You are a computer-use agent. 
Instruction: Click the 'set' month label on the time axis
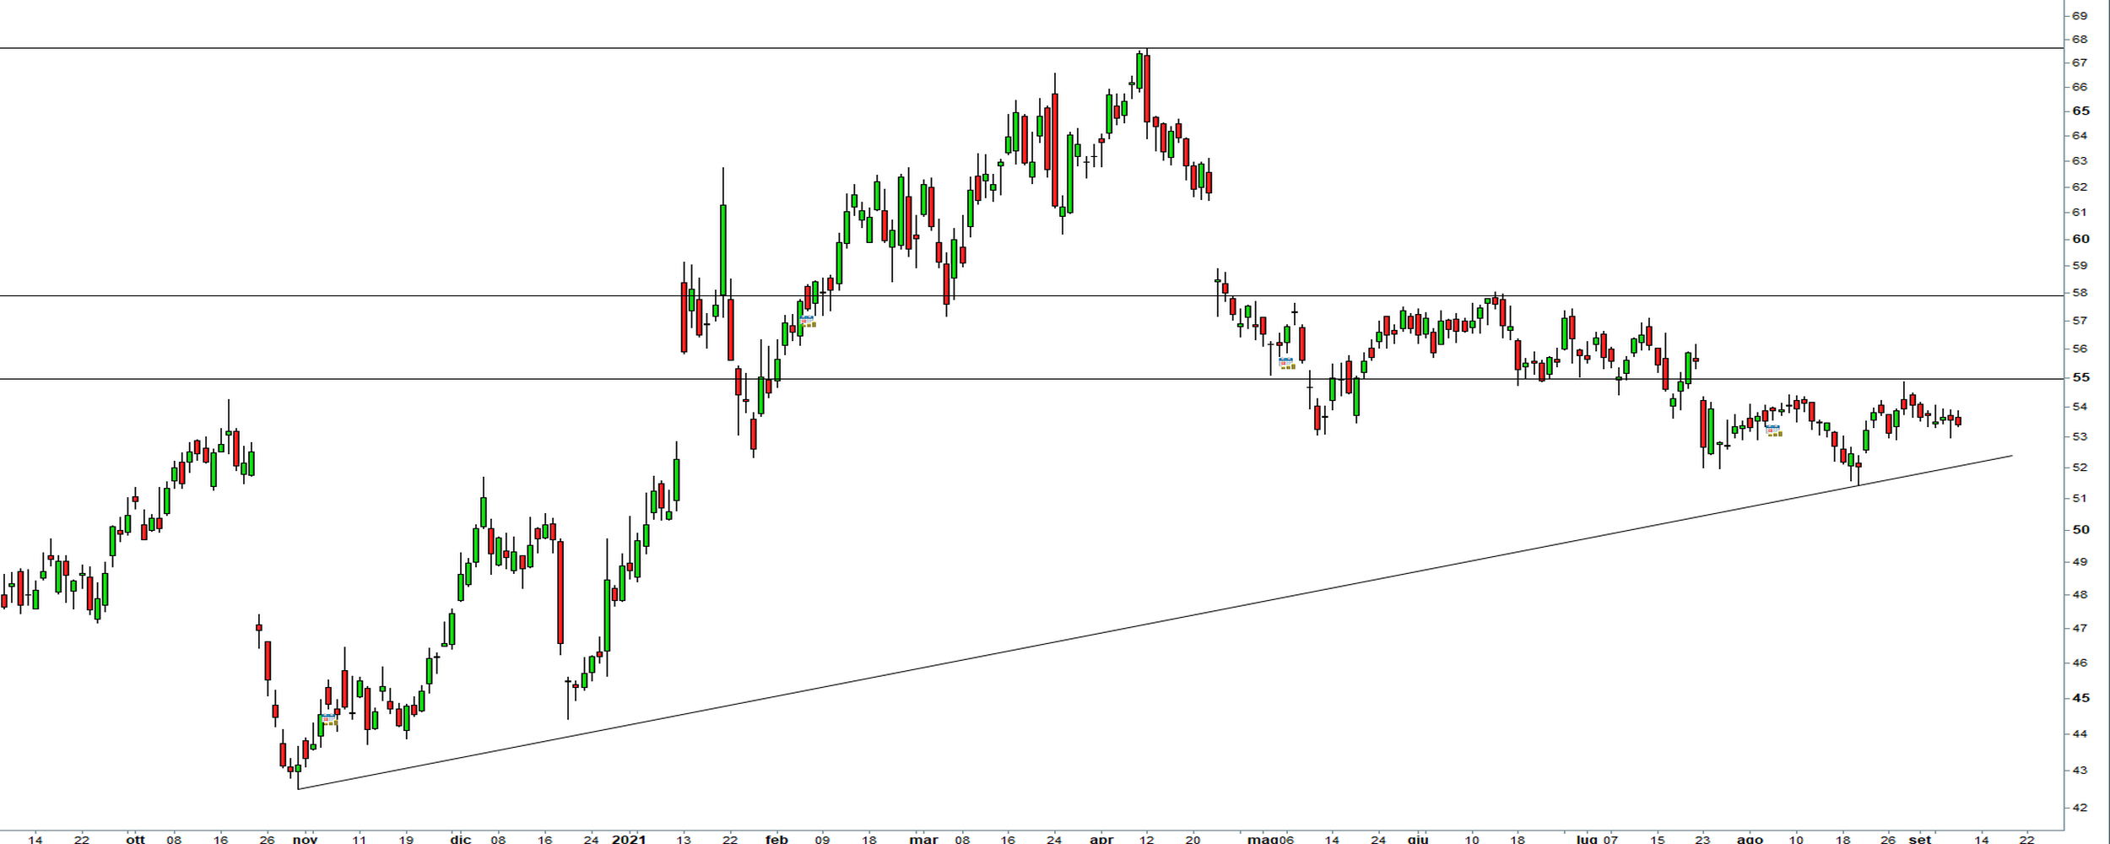[x=1919, y=839]
